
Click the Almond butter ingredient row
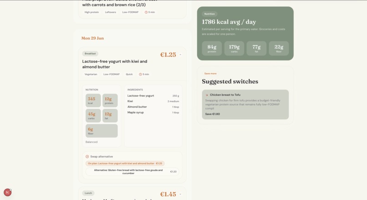(153, 107)
